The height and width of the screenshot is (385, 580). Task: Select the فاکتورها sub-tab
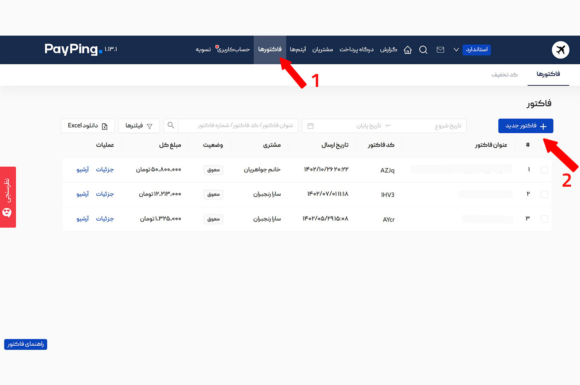coord(548,74)
